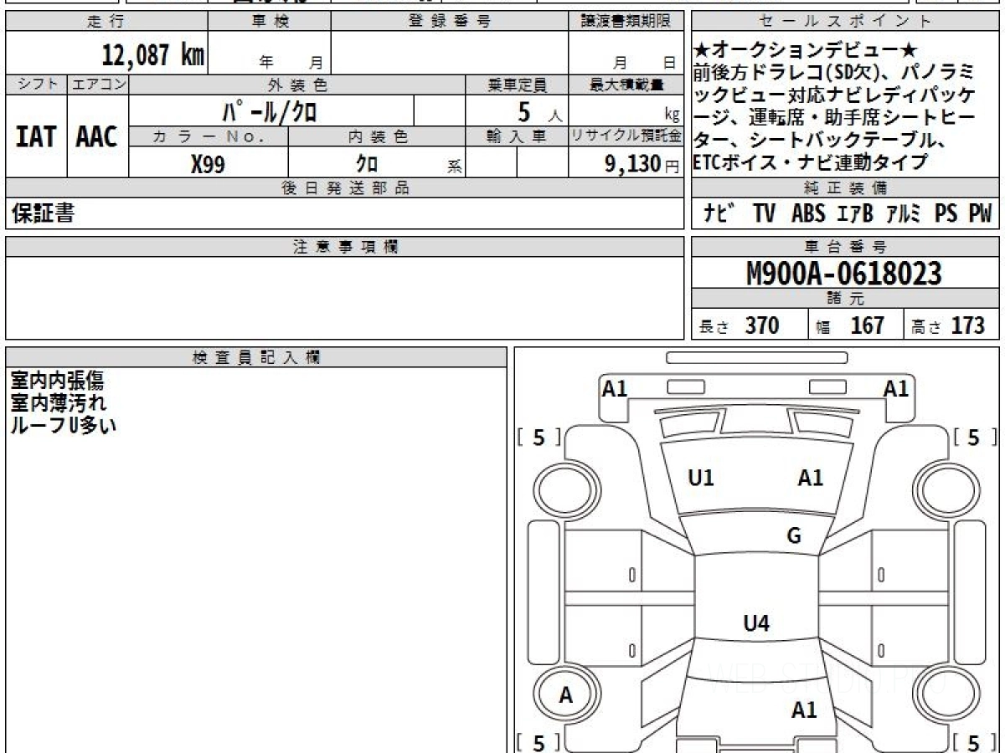Select the シフト label
This screenshot has width=1005, height=753.
pyautogui.click(x=36, y=85)
